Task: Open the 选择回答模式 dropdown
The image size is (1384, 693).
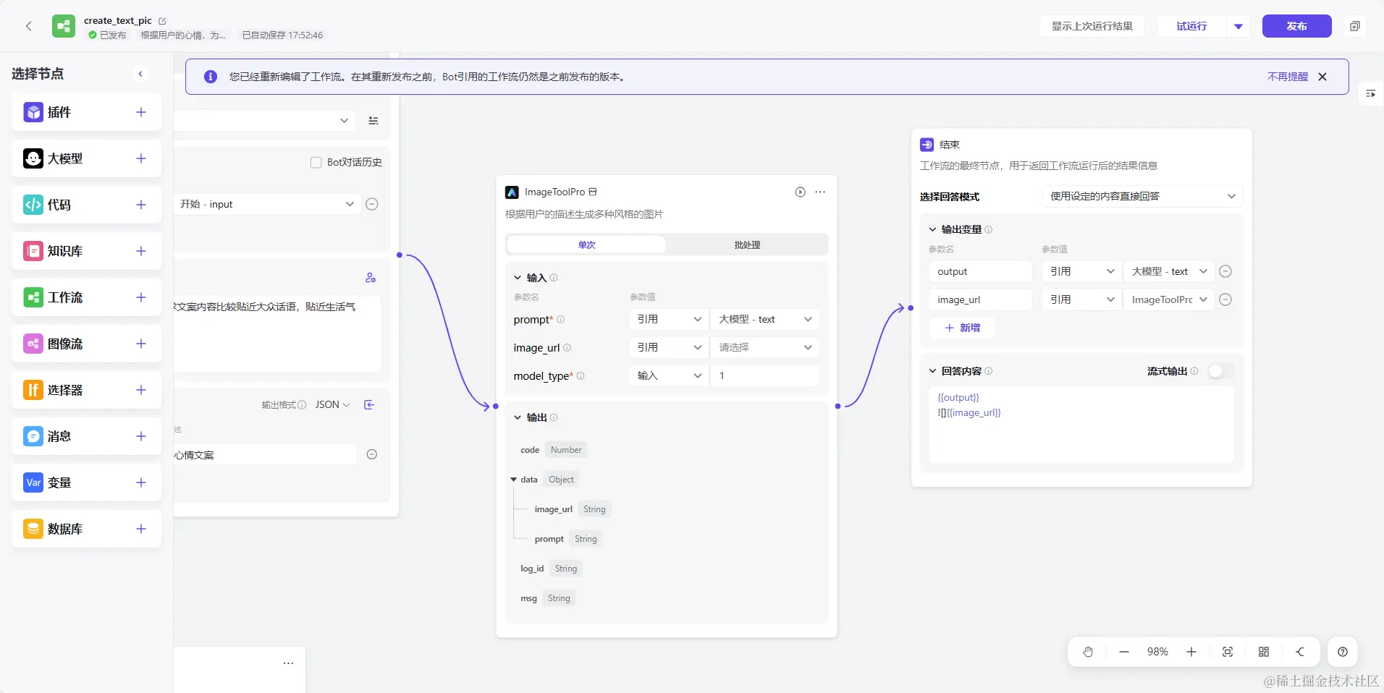Action: [1142, 196]
